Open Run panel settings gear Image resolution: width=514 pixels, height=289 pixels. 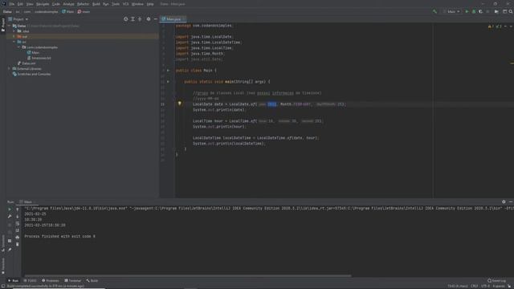point(504,201)
